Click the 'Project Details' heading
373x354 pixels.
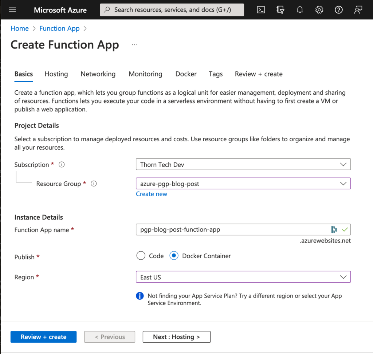[x=37, y=125]
